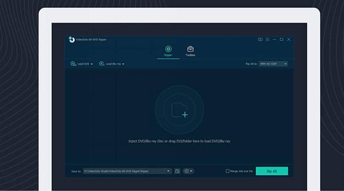Click the Rip All button
The width and height of the screenshot is (344, 191).
[x=272, y=171]
